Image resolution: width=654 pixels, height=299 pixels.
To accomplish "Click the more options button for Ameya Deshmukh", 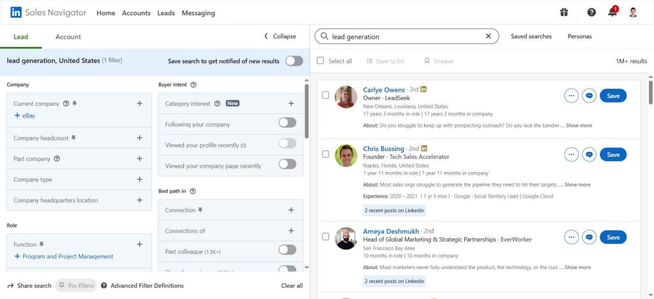I will pos(572,237).
